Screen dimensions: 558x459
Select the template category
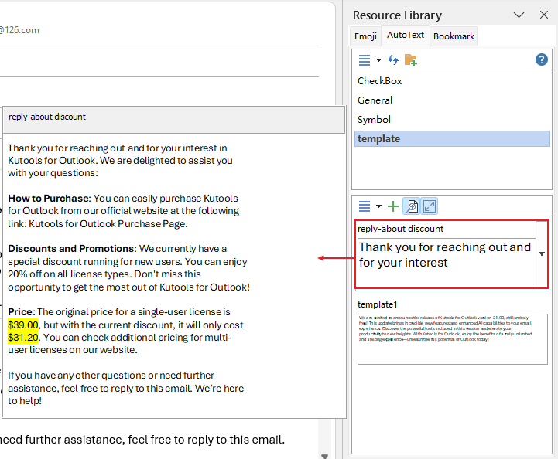(x=452, y=138)
